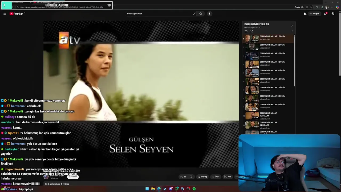The image size is (341, 192).
Task: Subscribe with the Abone ol button
Action: [x=73, y=177]
